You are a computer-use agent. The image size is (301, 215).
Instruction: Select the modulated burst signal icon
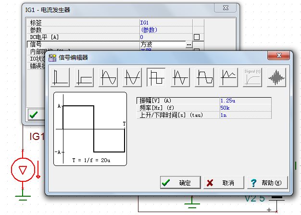[276, 77]
